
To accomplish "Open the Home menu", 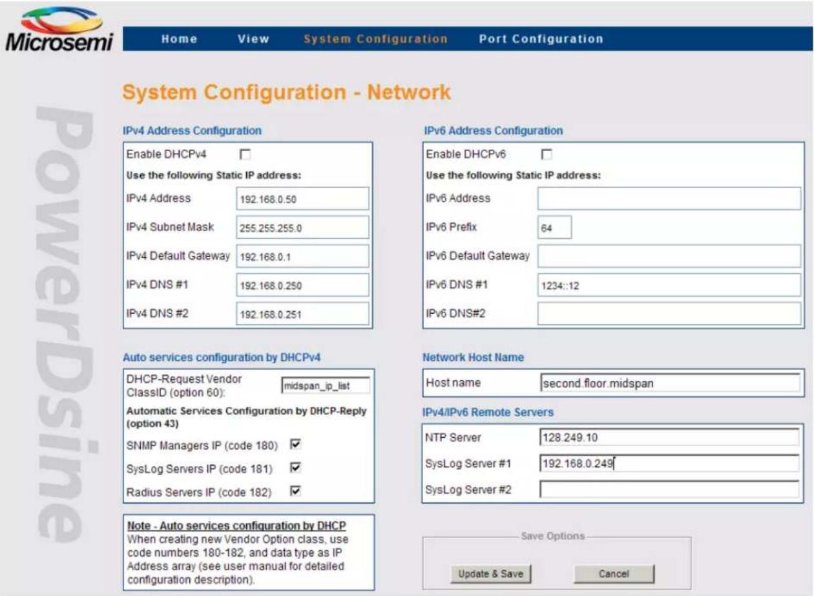I will tap(179, 39).
